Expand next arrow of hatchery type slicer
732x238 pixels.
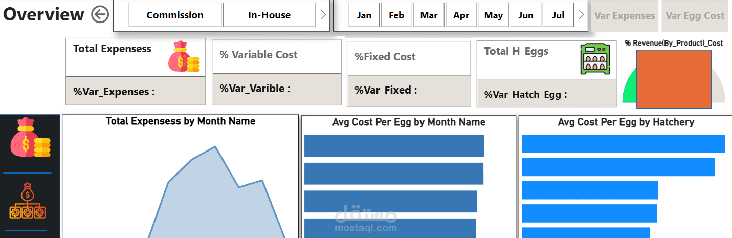coord(323,15)
